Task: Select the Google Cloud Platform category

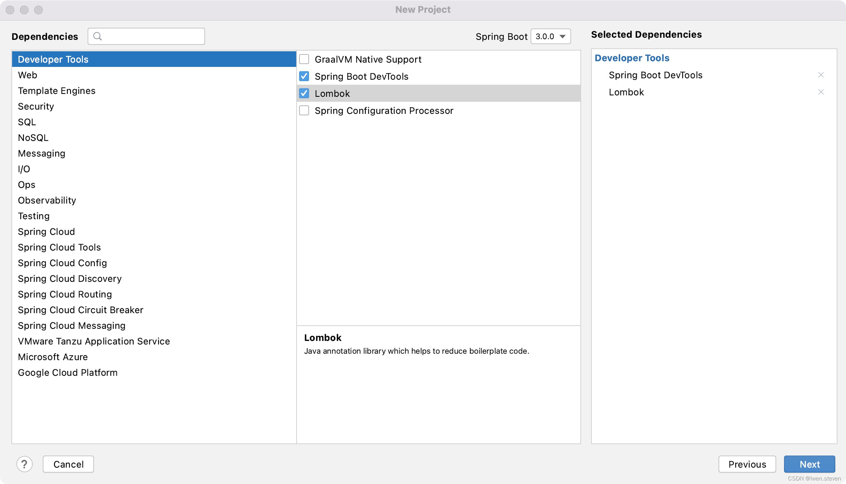Action: (154, 372)
